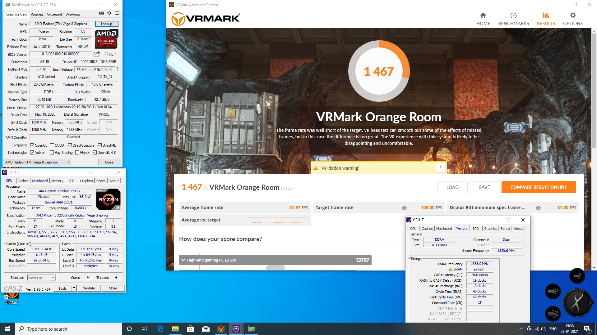The width and height of the screenshot is (597, 335).
Task: Open VRMark OPTIONS gear
Action: [x=573, y=19]
